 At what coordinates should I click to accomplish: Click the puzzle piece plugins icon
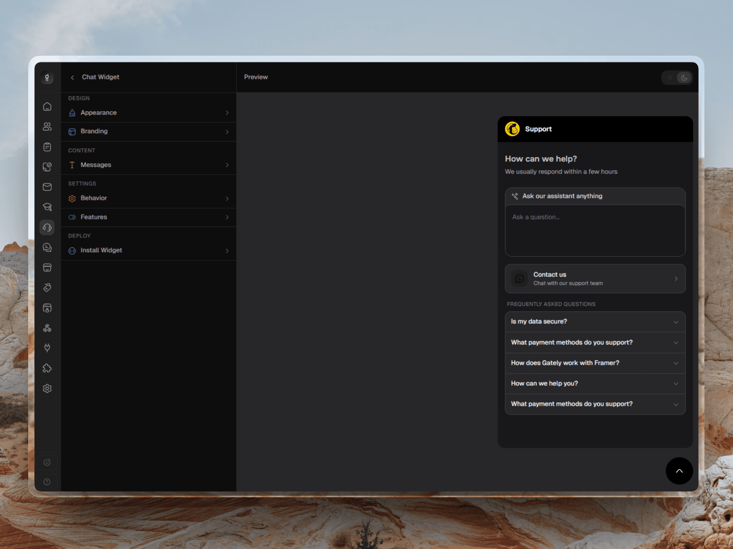point(47,368)
